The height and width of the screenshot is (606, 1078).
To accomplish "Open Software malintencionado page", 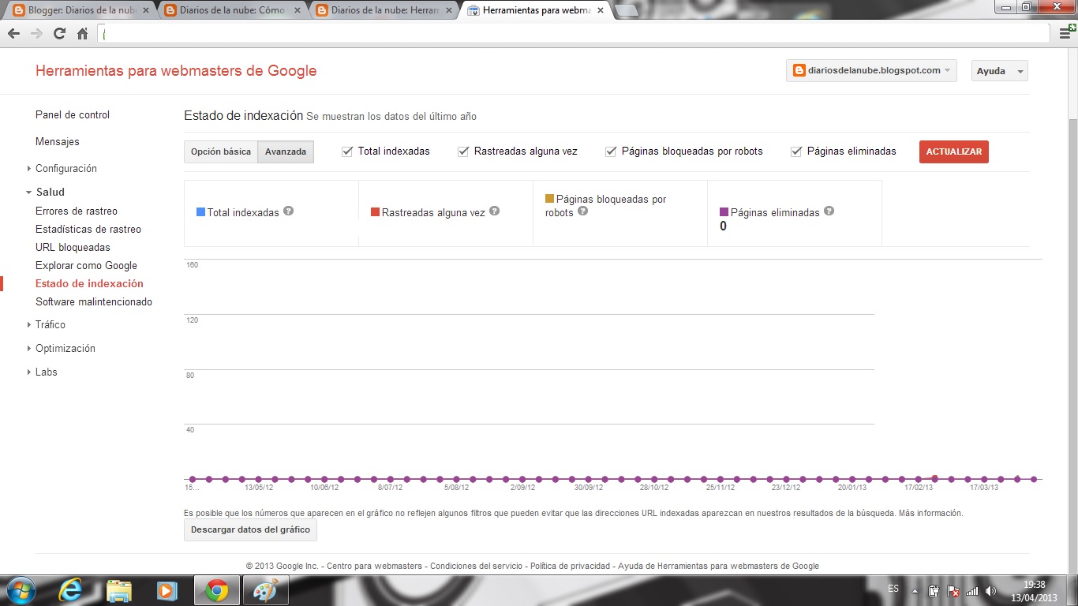I will pos(94,301).
